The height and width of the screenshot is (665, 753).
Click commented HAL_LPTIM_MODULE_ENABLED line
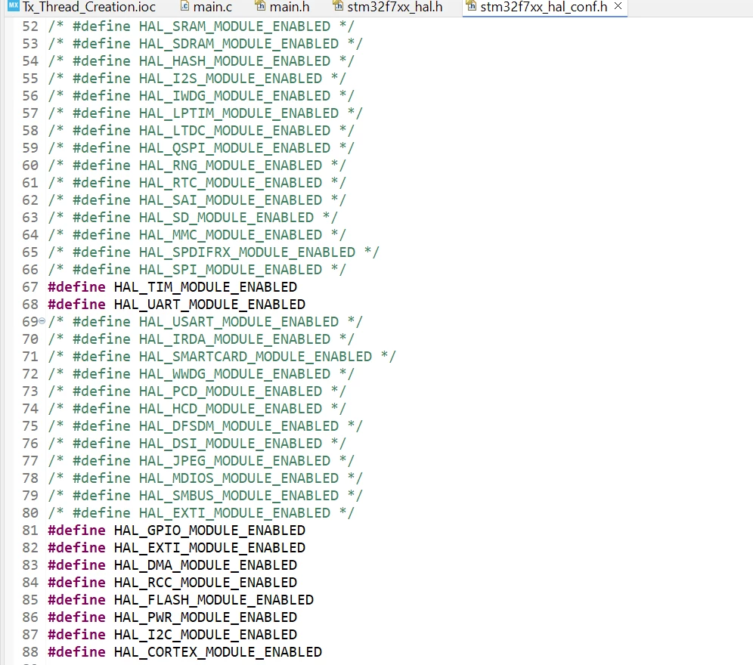(205, 113)
